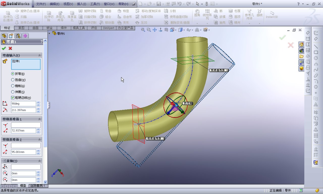Click the Zoom to Area icon
Viewport: 323px width, 194px height.
tap(149, 30)
